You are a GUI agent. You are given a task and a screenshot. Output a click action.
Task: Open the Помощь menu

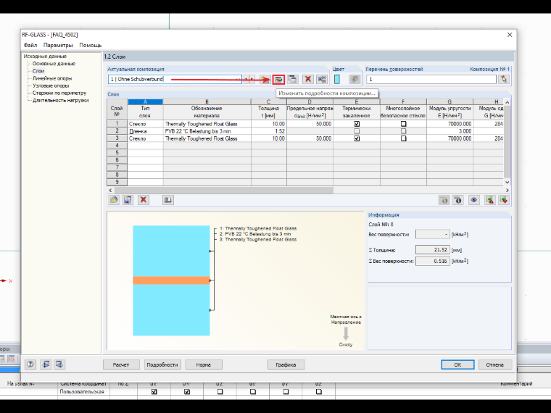click(x=91, y=45)
